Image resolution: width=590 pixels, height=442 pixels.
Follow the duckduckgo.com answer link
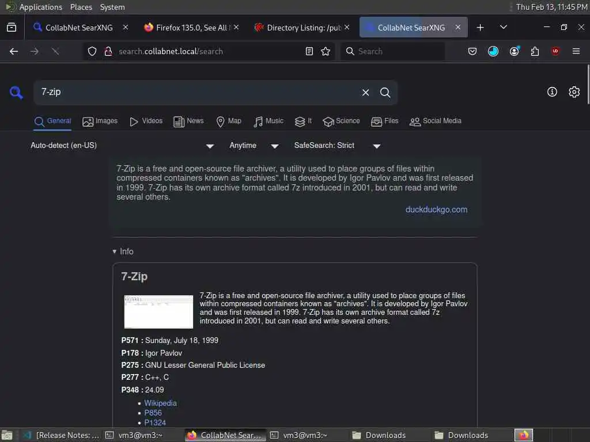[436, 209]
